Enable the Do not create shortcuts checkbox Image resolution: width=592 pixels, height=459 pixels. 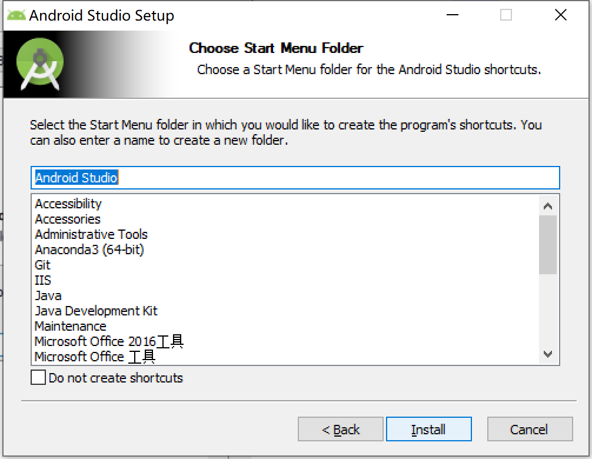(x=38, y=378)
